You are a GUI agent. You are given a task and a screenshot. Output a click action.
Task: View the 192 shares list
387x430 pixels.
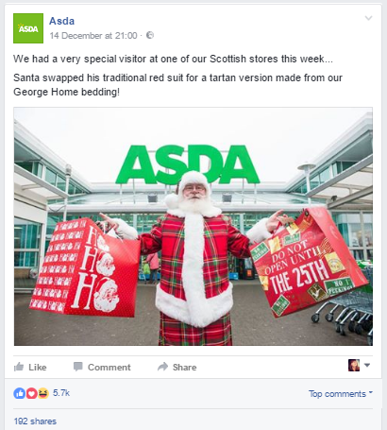click(35, 421)
